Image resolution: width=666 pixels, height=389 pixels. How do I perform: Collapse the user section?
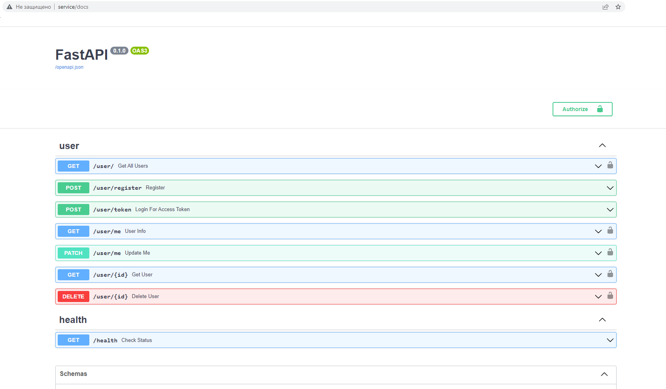click(x=602, y=145)
